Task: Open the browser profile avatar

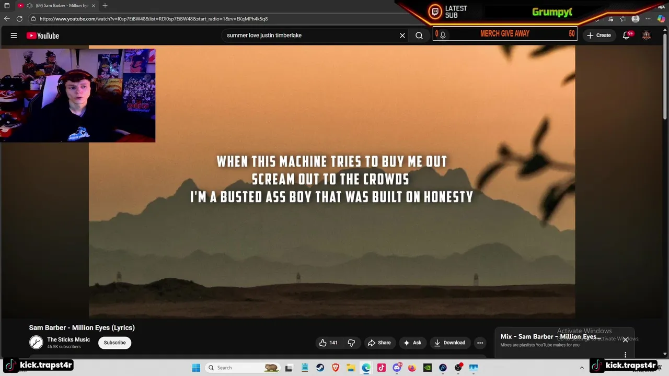Action: click(x=636, y=19)
